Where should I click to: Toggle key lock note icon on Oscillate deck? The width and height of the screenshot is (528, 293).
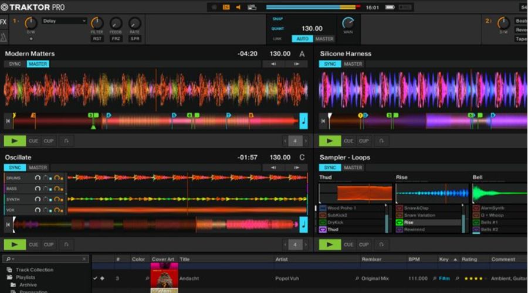click(x=303, y=224)
